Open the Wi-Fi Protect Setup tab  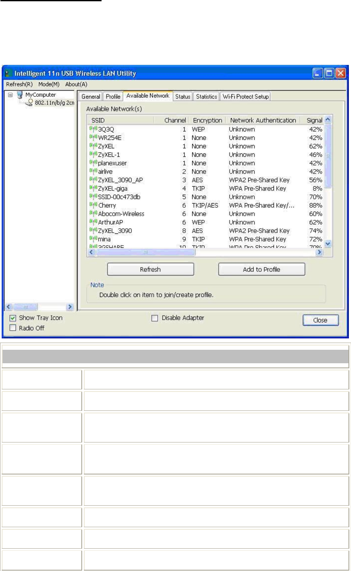pos(246,97)
